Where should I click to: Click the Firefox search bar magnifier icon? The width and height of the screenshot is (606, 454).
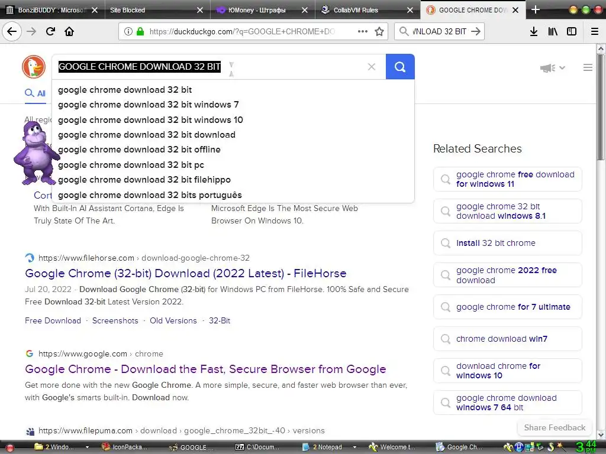(x=404, y=31)
